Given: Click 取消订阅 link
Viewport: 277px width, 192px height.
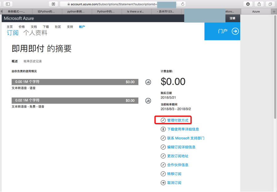Looking at the screenshot, I should (174, 183).
